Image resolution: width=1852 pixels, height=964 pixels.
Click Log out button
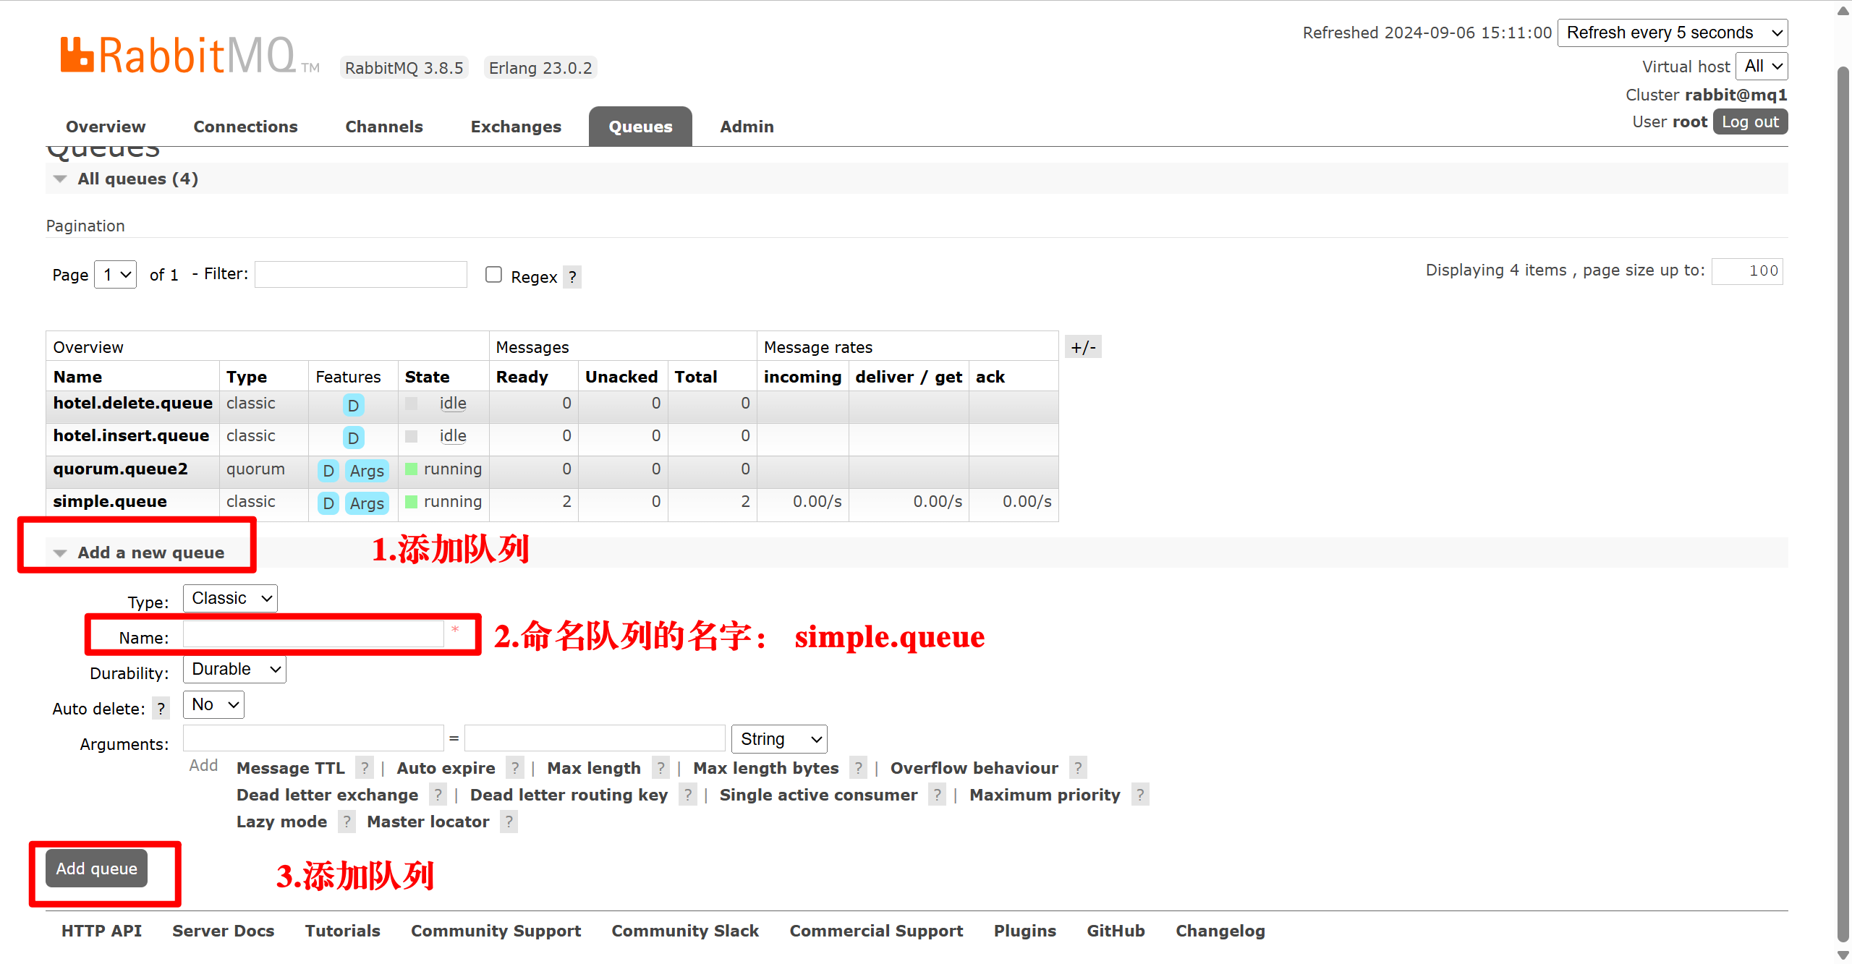1749,122
